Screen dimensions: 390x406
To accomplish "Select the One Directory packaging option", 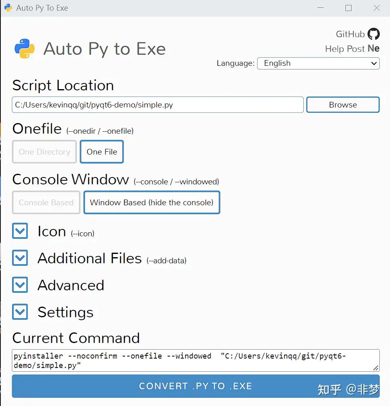I will [44, 152].
